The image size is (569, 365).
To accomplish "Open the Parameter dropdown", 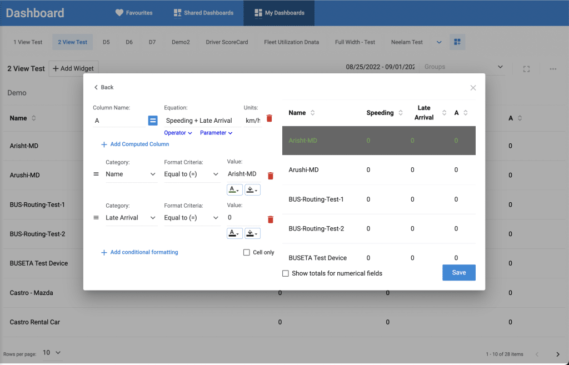I will [216, 133].
